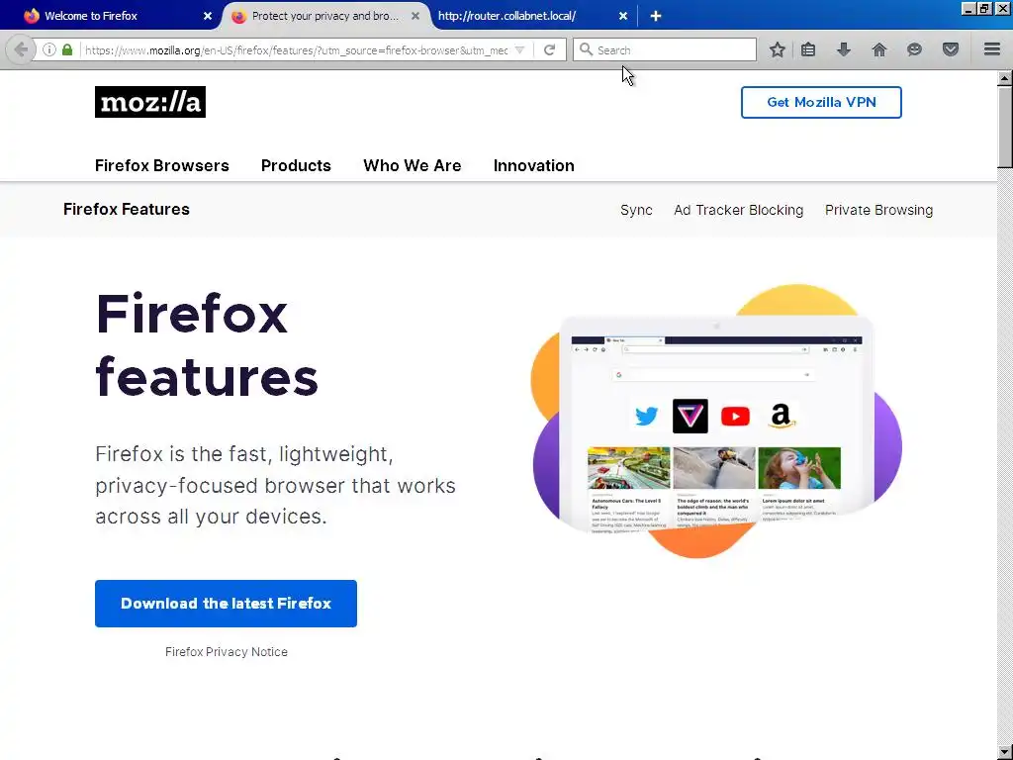Switch to router.collabnet.local tab
Screen dimensions: 1013x760
(x=530, y=16)
